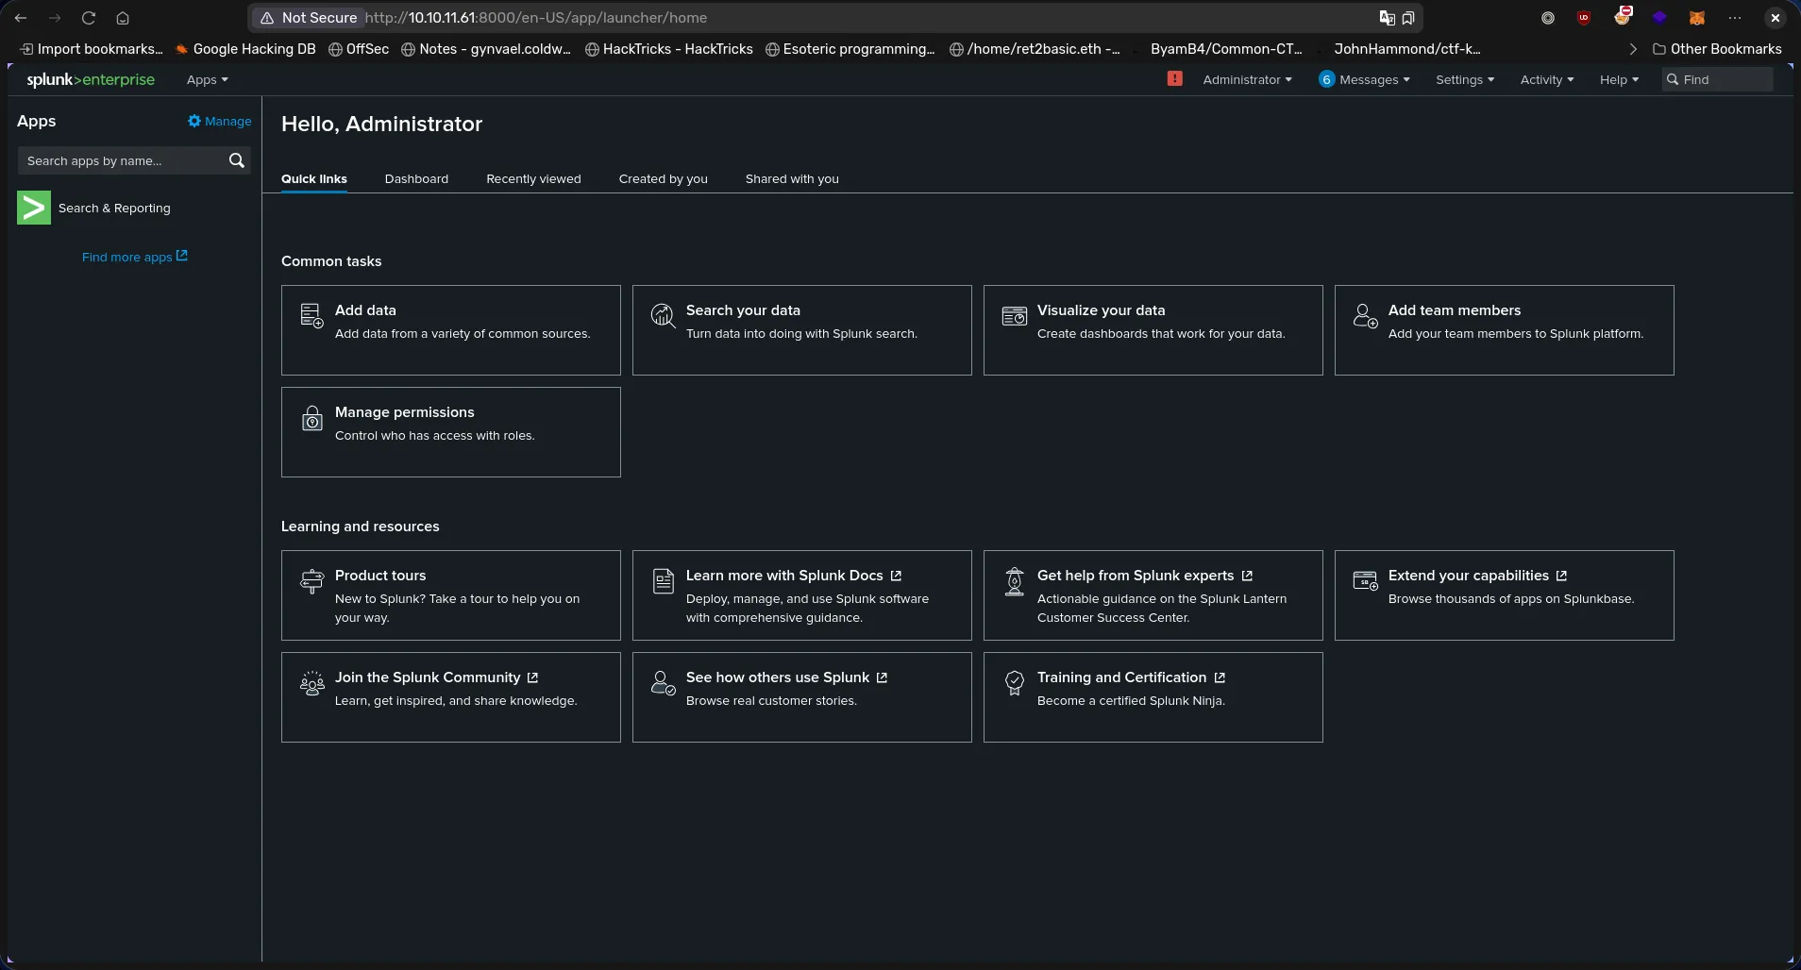Click the Not Secure warning indicator
Image resolution: width=1801 pixels, height=970 pixels.
310,18
